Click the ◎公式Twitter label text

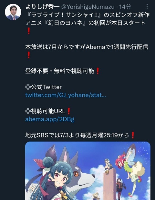click(x=43, y=87)
